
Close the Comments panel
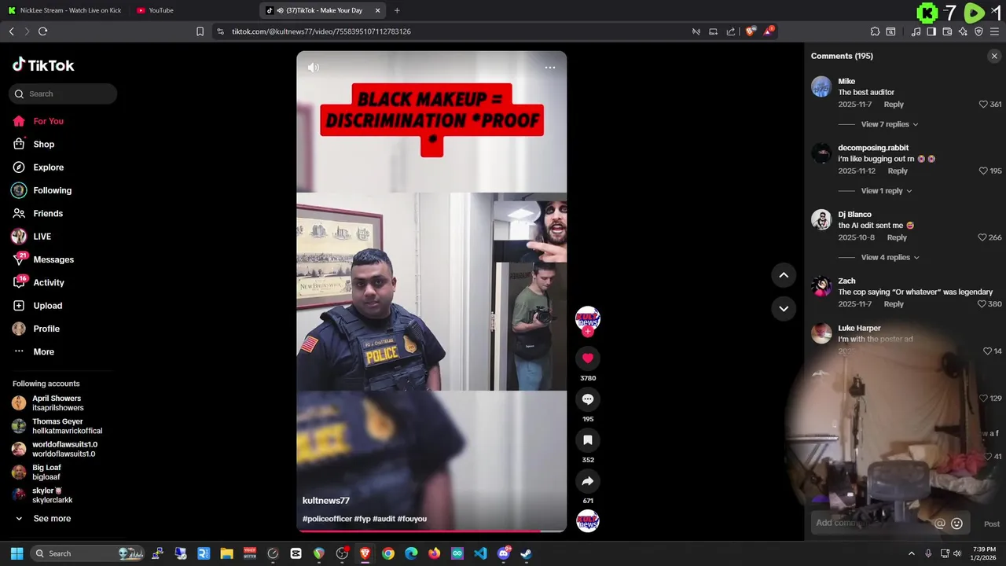click(x=994, y=56)
